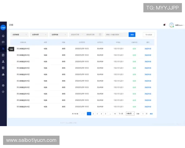Click the user avatar in header
The width and height of the screenshot is (185, 148).
tap(171, 25)
